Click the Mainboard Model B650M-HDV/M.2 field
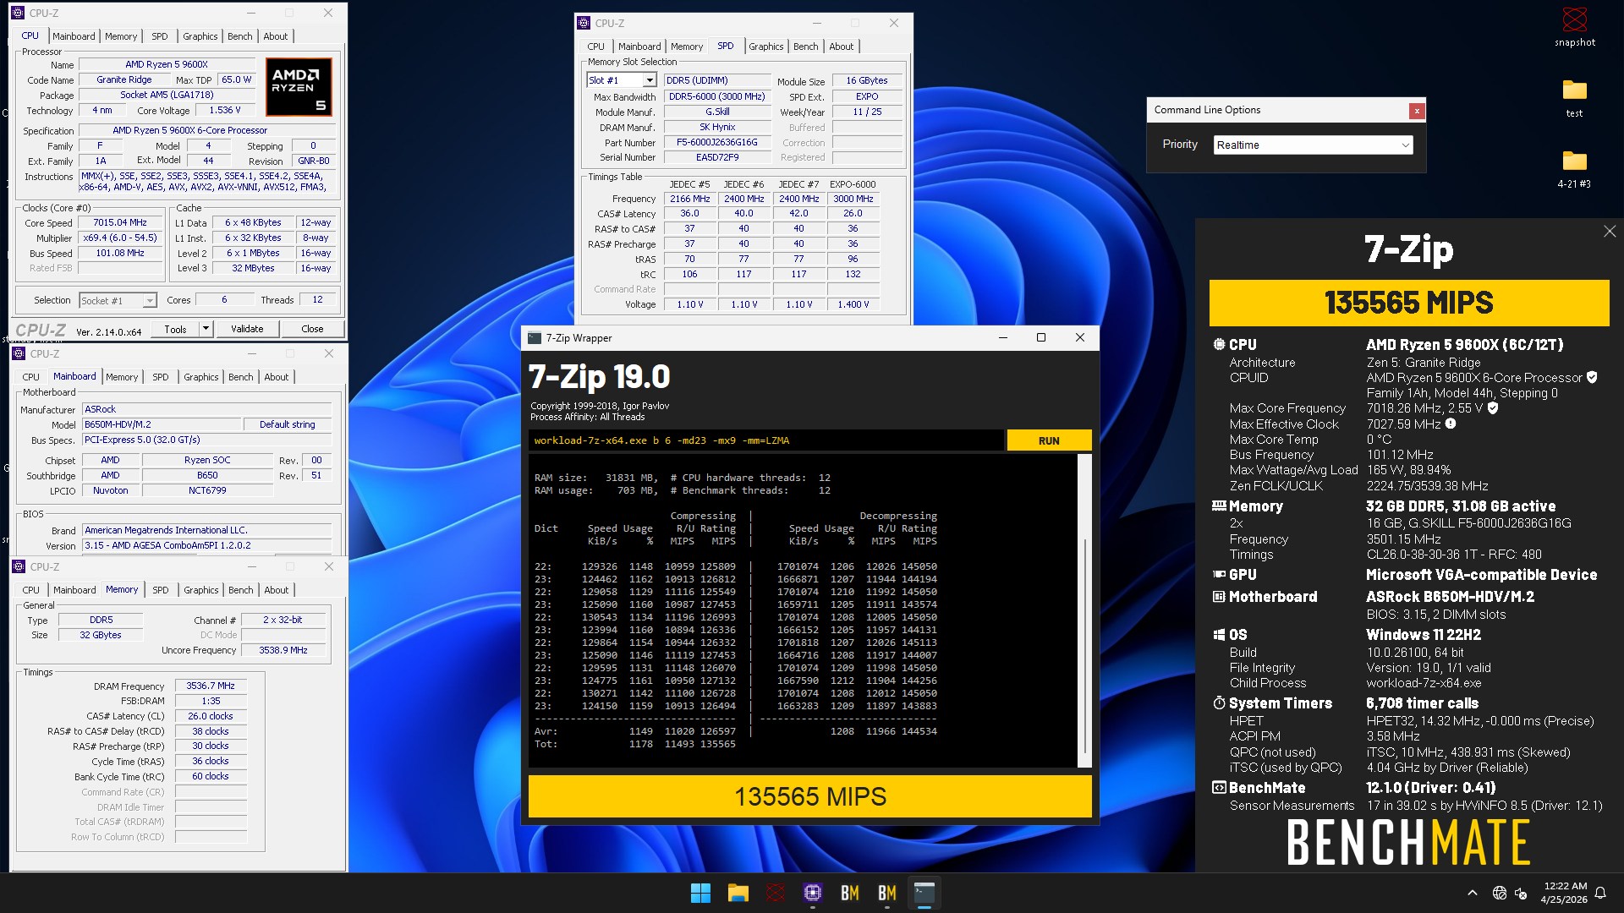 click(161, 424)
